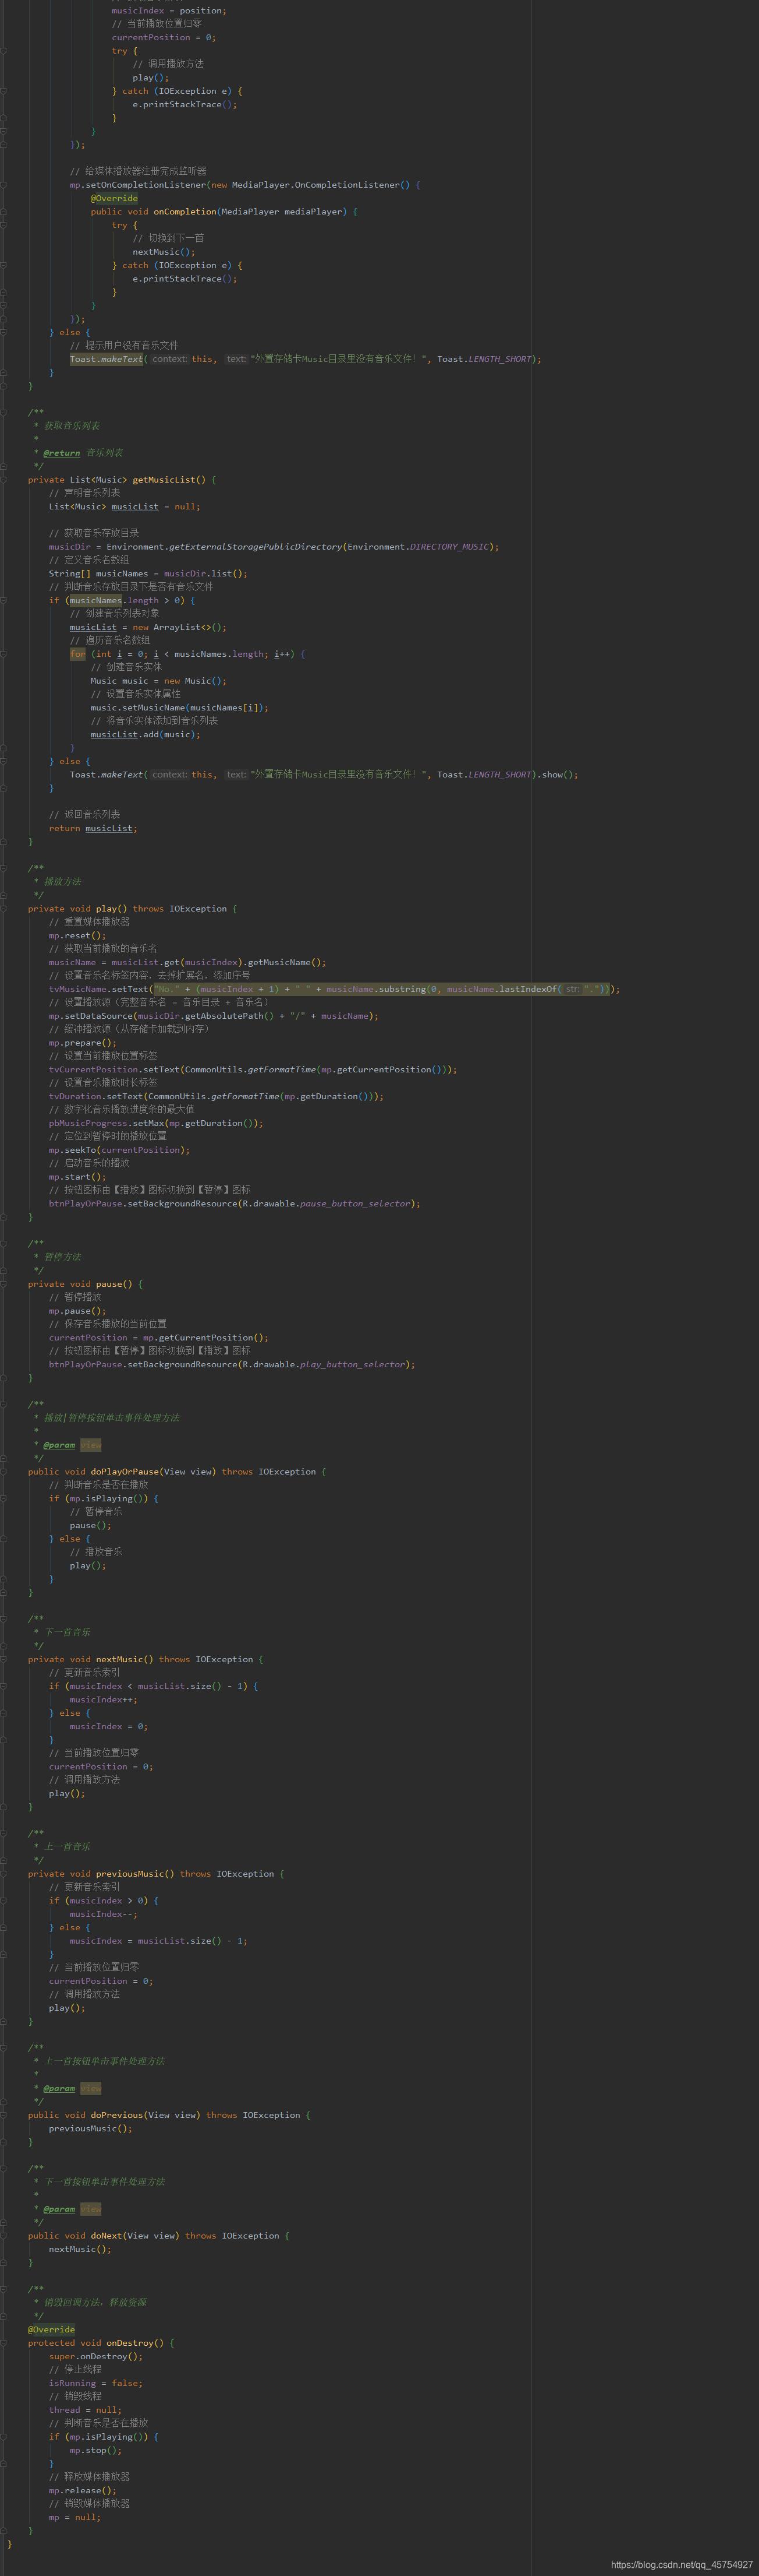Fold the doPlayOrPause(View view) method

[4, 1472]
